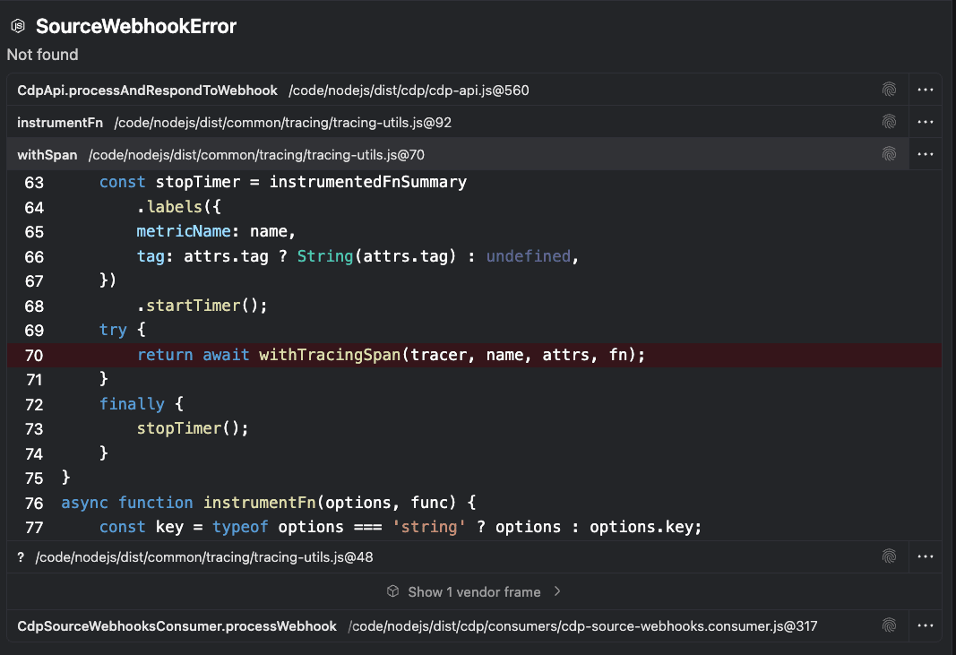Expand the unknown frame at tracing-utils.js@48
The image size is (956, 655).
(457, 556)
